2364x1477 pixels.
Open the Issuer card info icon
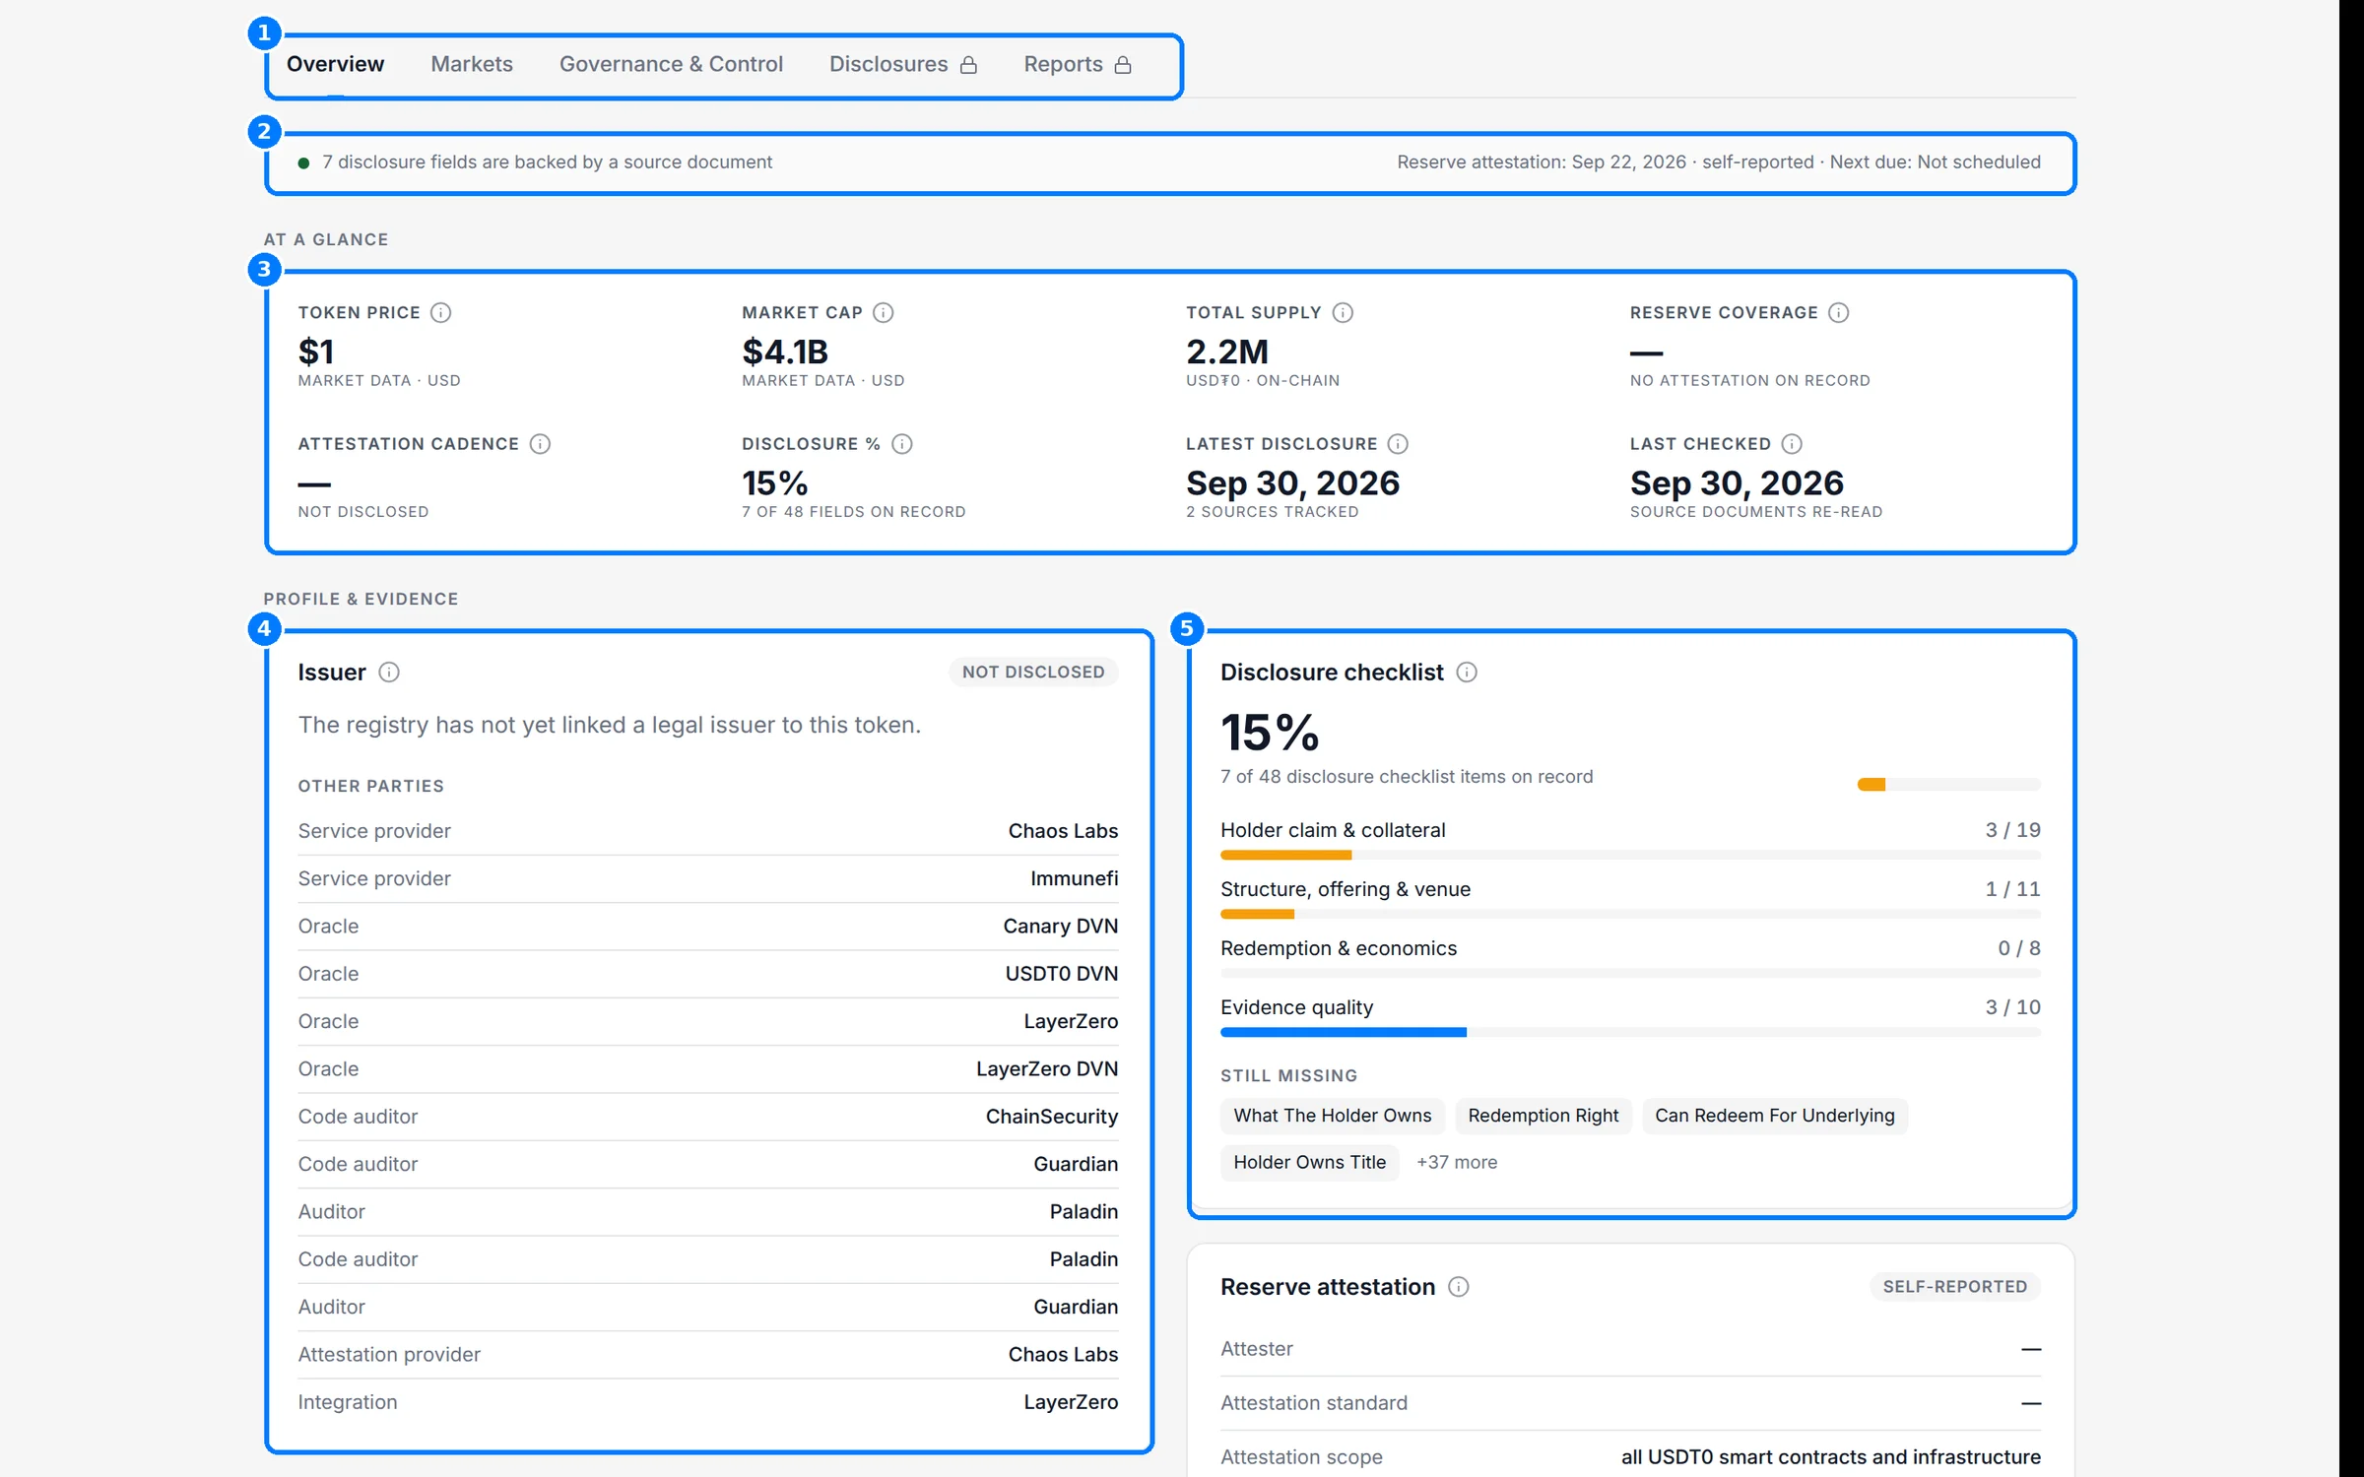389,673
